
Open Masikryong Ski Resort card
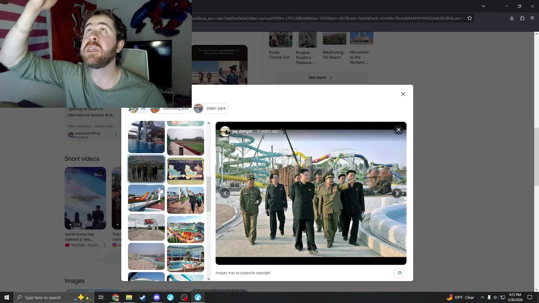[334, 46]
